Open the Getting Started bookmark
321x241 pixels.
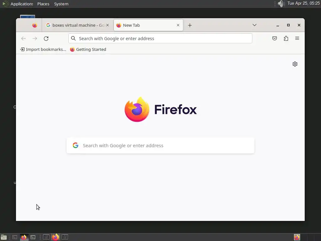click(x=88, y=49)
